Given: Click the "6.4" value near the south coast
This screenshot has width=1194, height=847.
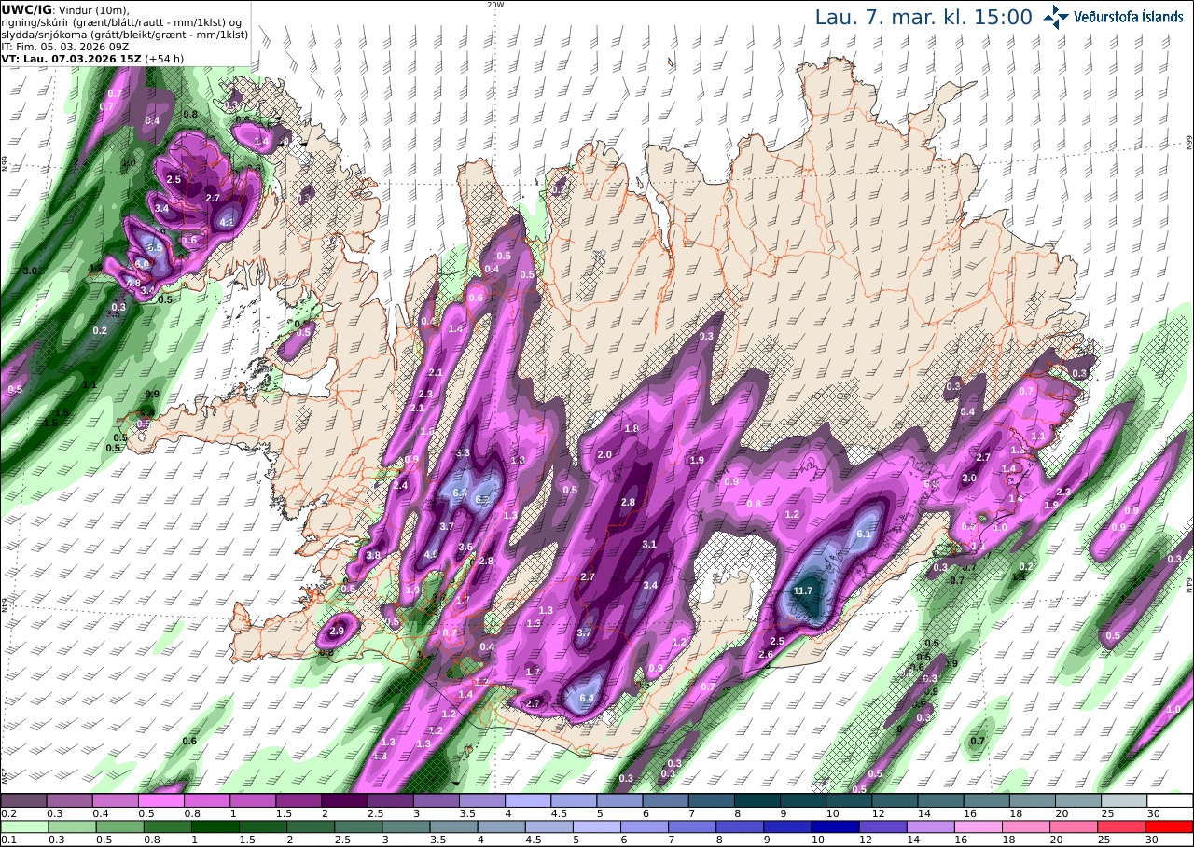Looking at the screenshot, I should tap(588, 698).
